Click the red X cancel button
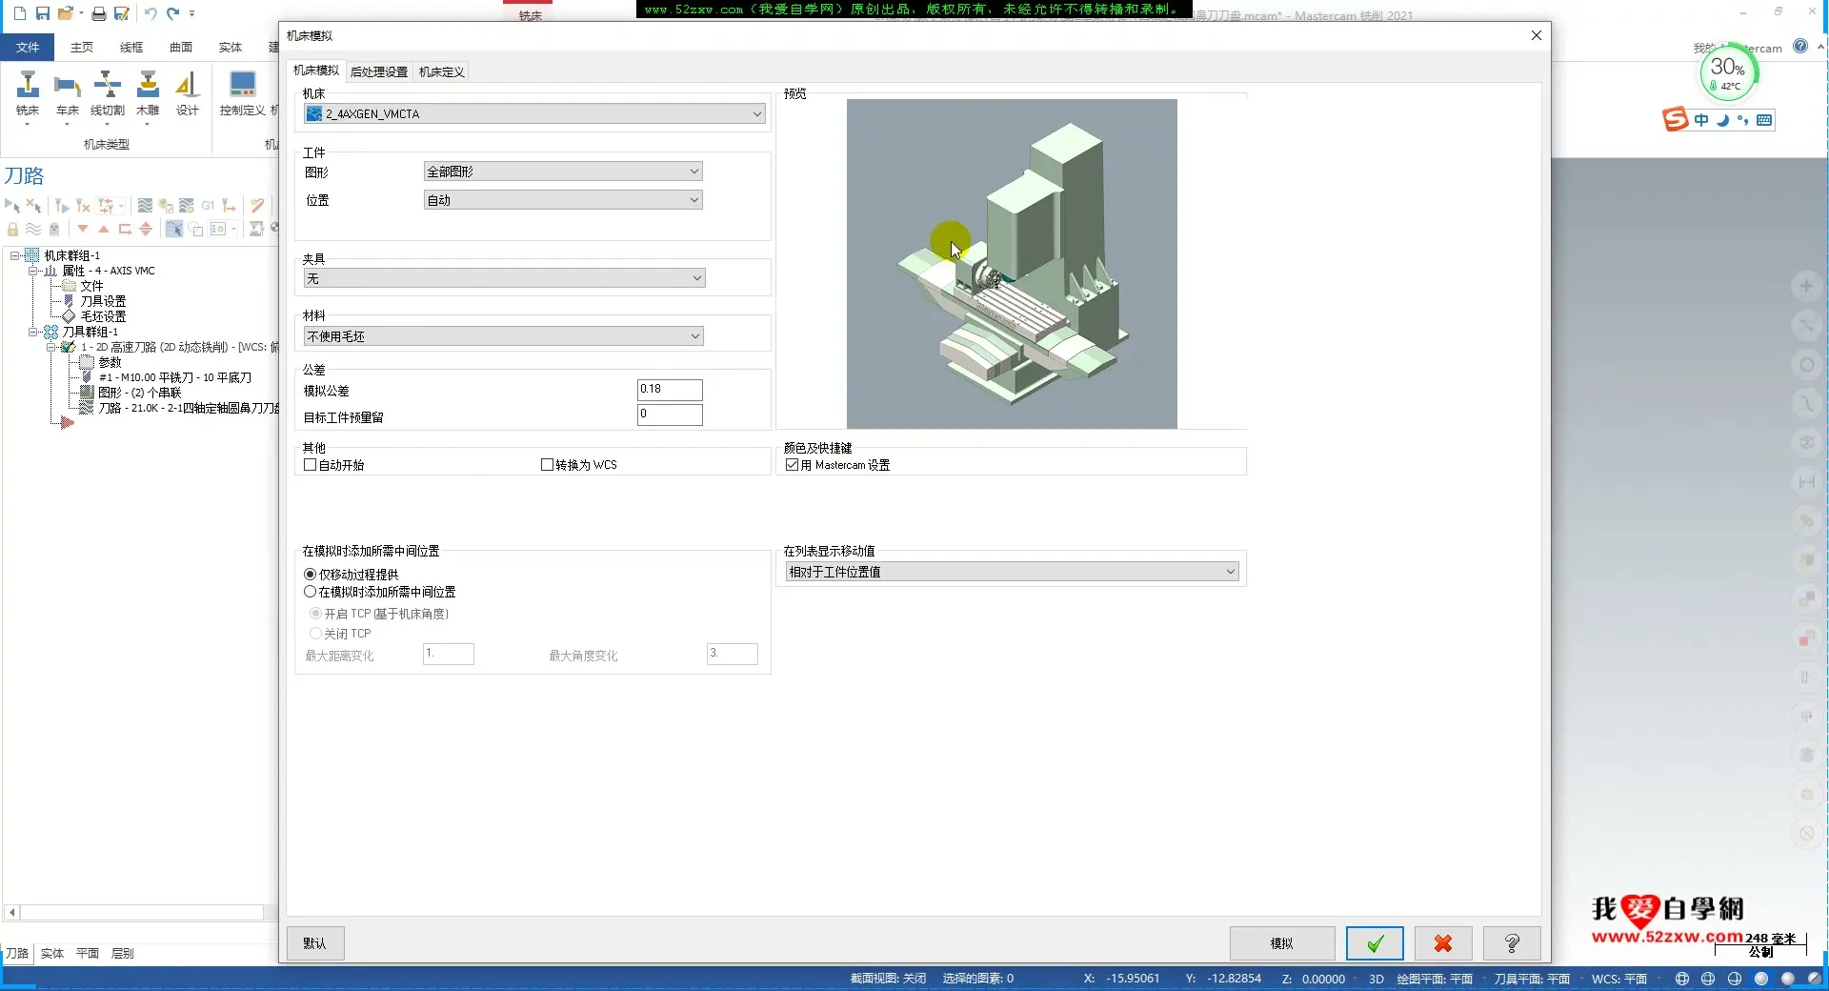 pyautogui.click(x=1442, y=943)
